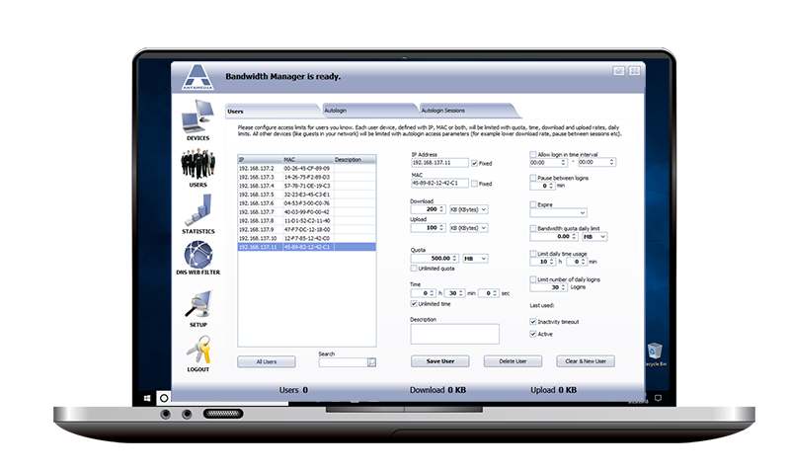Click the Save User button

440,361
